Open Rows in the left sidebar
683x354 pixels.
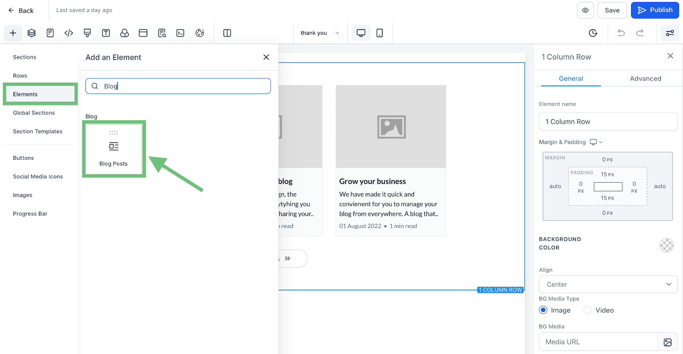tap(20, 76)
